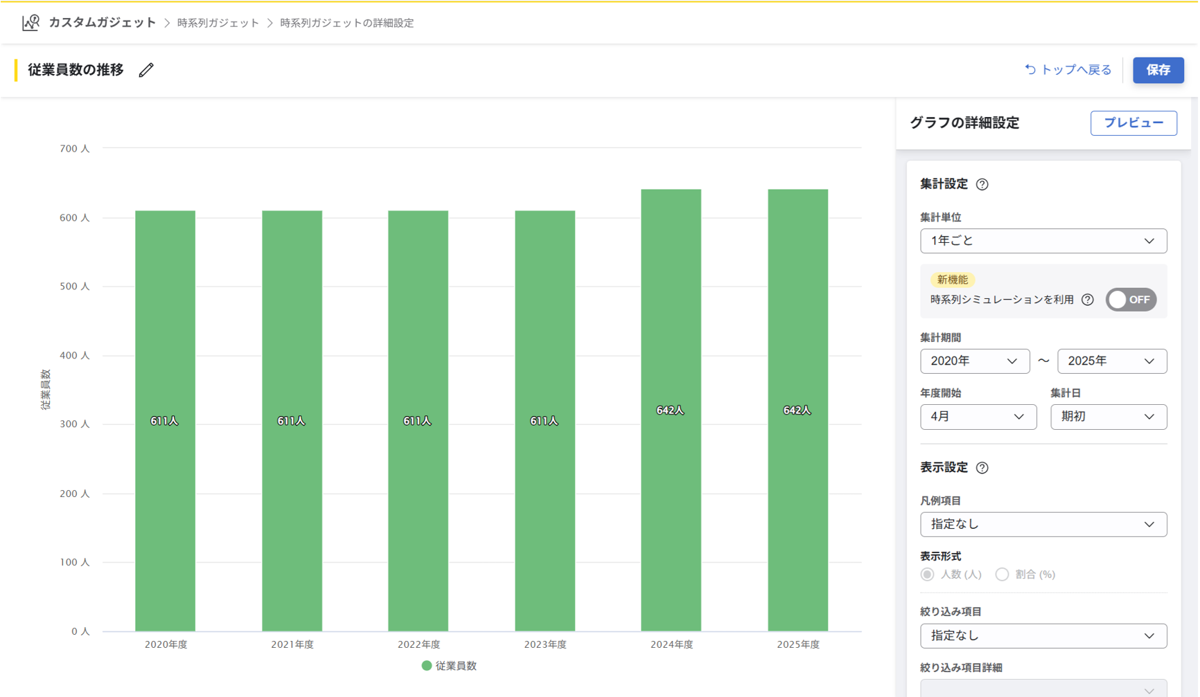Image resolution: width=1200 pixels, height=697 pixels.
Task: Select the 人数 (人) radio button
Action: click(928, 574)
